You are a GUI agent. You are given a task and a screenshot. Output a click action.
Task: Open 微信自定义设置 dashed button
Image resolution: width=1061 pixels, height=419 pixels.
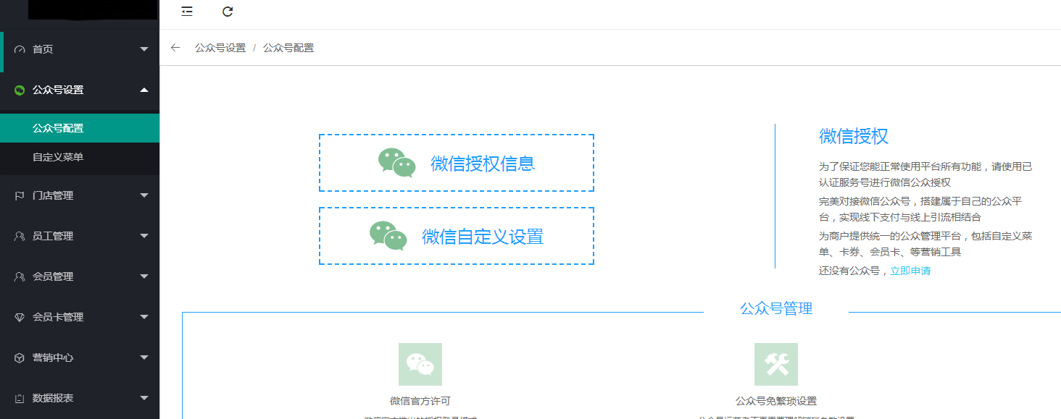(x=457, y=236)
